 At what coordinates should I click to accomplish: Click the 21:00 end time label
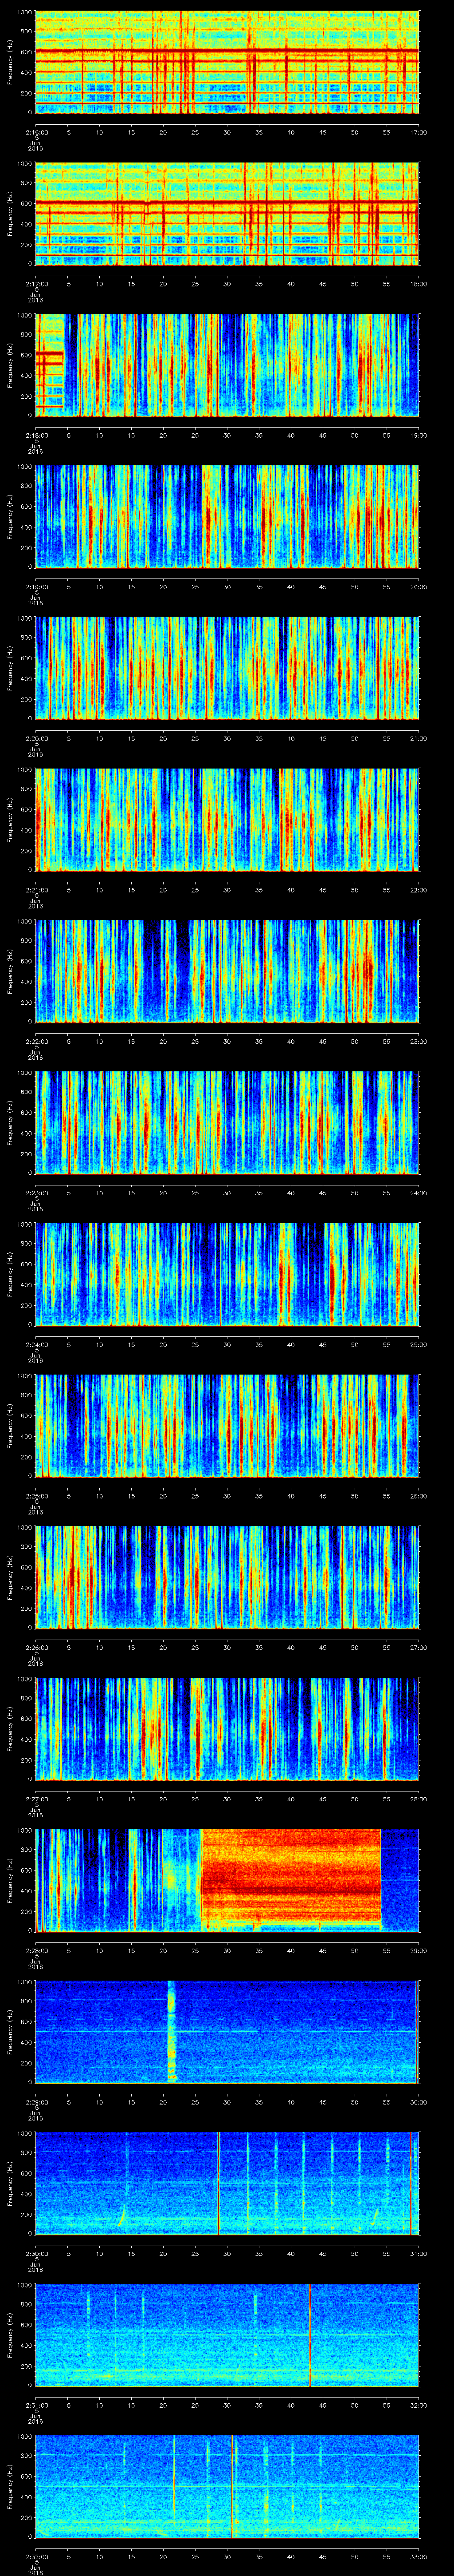coord(418,739)
